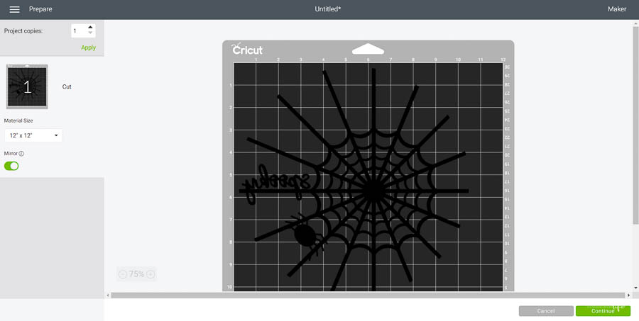Select the mat 1 Cut thumbnail

coord(28,86)
